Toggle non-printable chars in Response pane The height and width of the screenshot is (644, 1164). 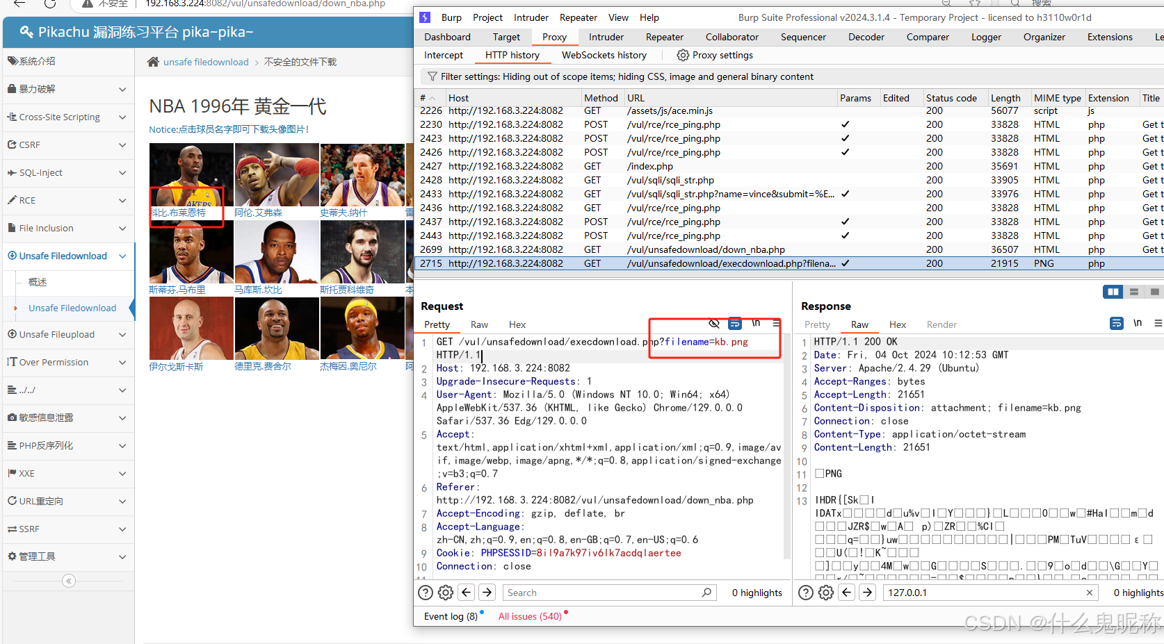1138,323
